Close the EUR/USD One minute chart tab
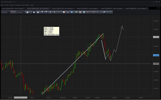161x100 pixels. tap(25, 8)
